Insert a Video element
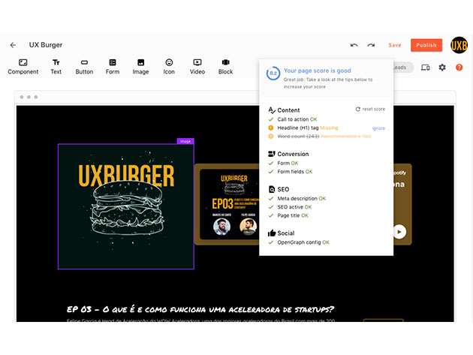The height and width of the screenshot is (355, 473). point(197,67)
